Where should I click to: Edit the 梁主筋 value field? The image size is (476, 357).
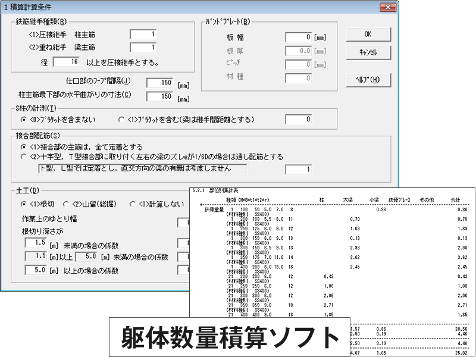142,47
